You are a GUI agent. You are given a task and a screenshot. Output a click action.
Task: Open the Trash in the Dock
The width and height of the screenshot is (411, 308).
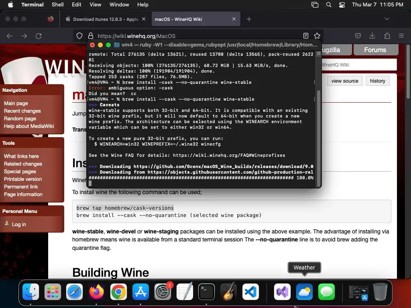click(380, 292)
